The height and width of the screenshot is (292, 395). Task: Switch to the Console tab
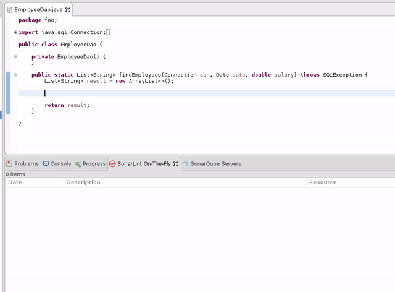coord(57,164)
